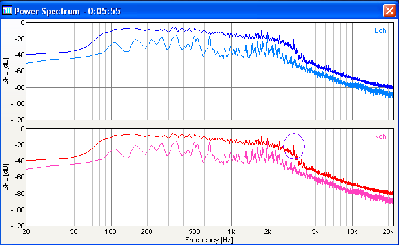Image resolution: width=399 pixels, height=245 pixels.
Task: Click the "-100" dB tick of the Rch graph
Action: (17, 210)
